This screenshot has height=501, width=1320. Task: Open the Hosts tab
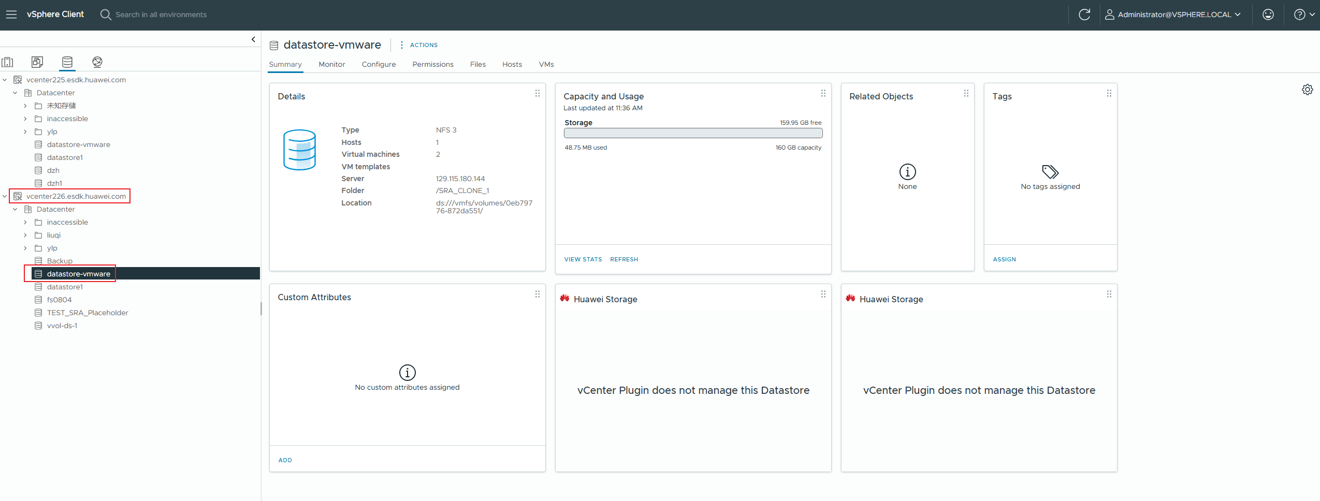click(x=512, y=64)
